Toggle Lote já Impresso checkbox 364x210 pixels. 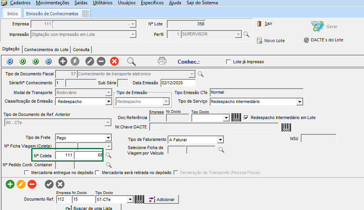tap(228, 62)
